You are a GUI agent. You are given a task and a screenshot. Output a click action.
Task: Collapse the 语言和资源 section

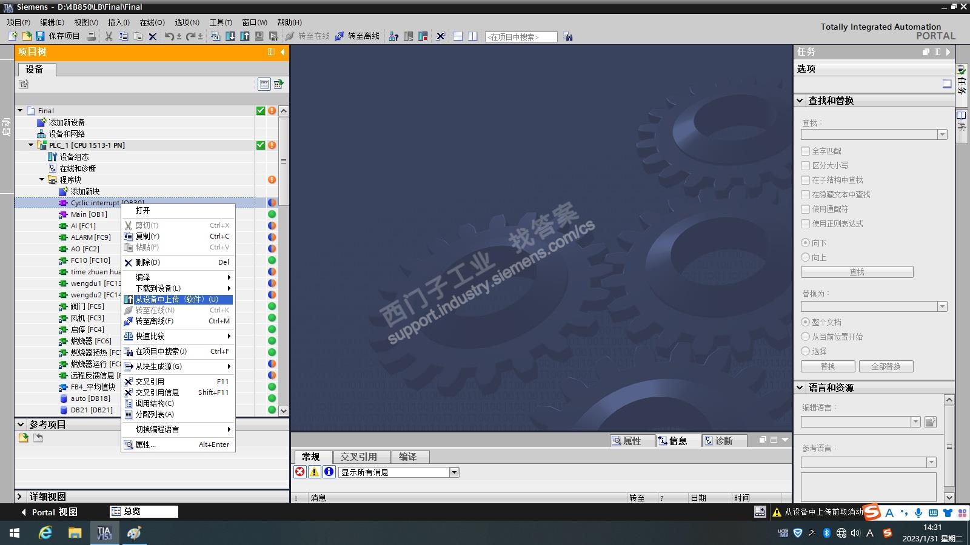pyautogui.click(x=800, y=388)
